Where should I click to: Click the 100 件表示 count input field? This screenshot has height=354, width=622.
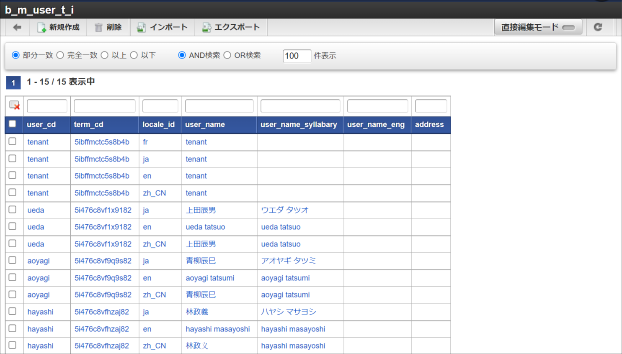tap(297, 56)
